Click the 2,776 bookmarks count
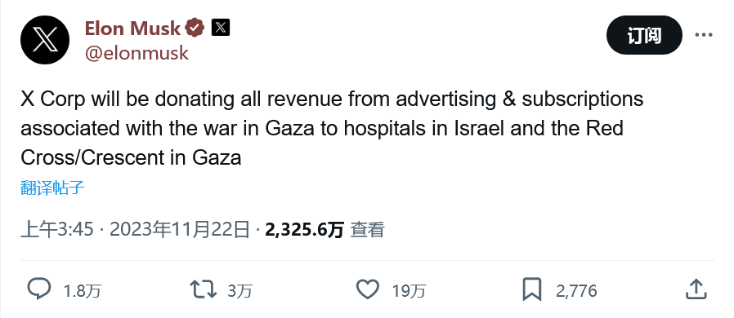Screen dimensions: 734x318 [577, 291]
